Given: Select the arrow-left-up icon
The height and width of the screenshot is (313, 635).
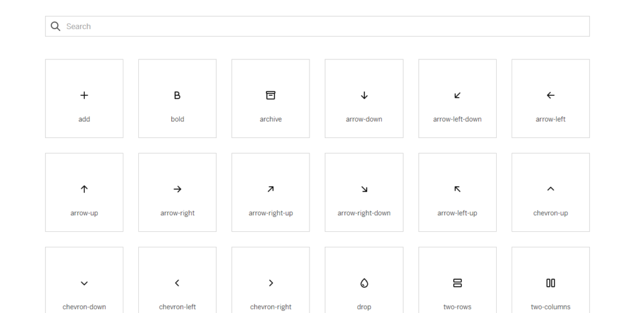Looking at the screenshot, I should pyautogui.click(x=458, y=189).
